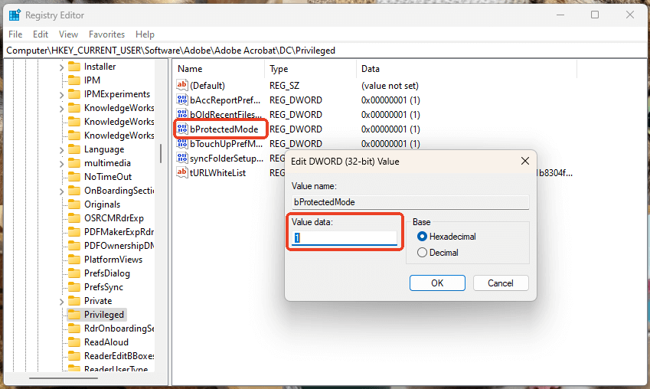The width and height of the screenshot is (650, 389).
Task: Click the Language folder icon
Action: [74, 149]
